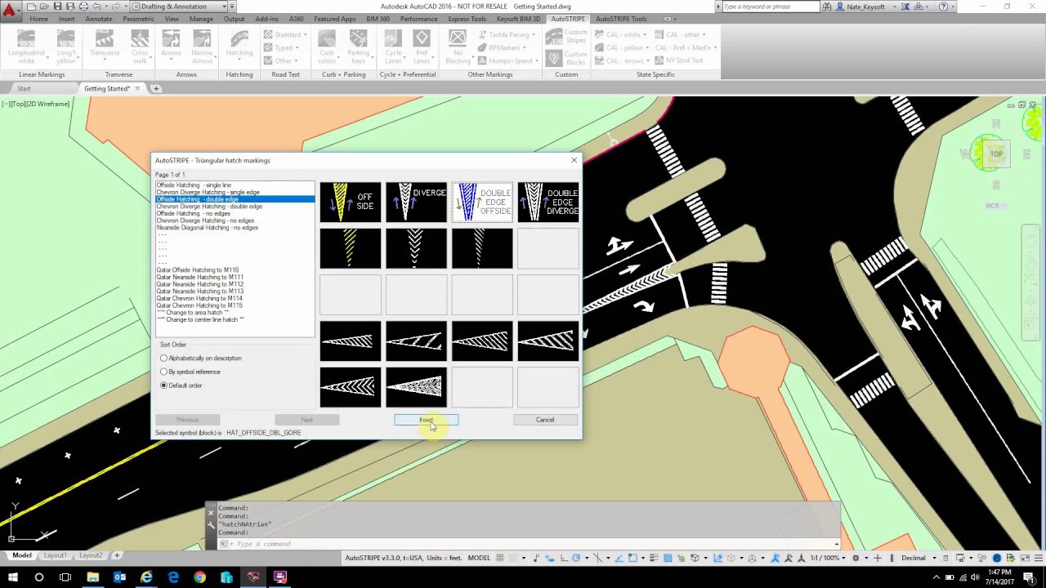Image resolution: width=1046 pixels, height=588 pixels.
Task: Open Chrome from the taskbar
Action: [200, 577]
